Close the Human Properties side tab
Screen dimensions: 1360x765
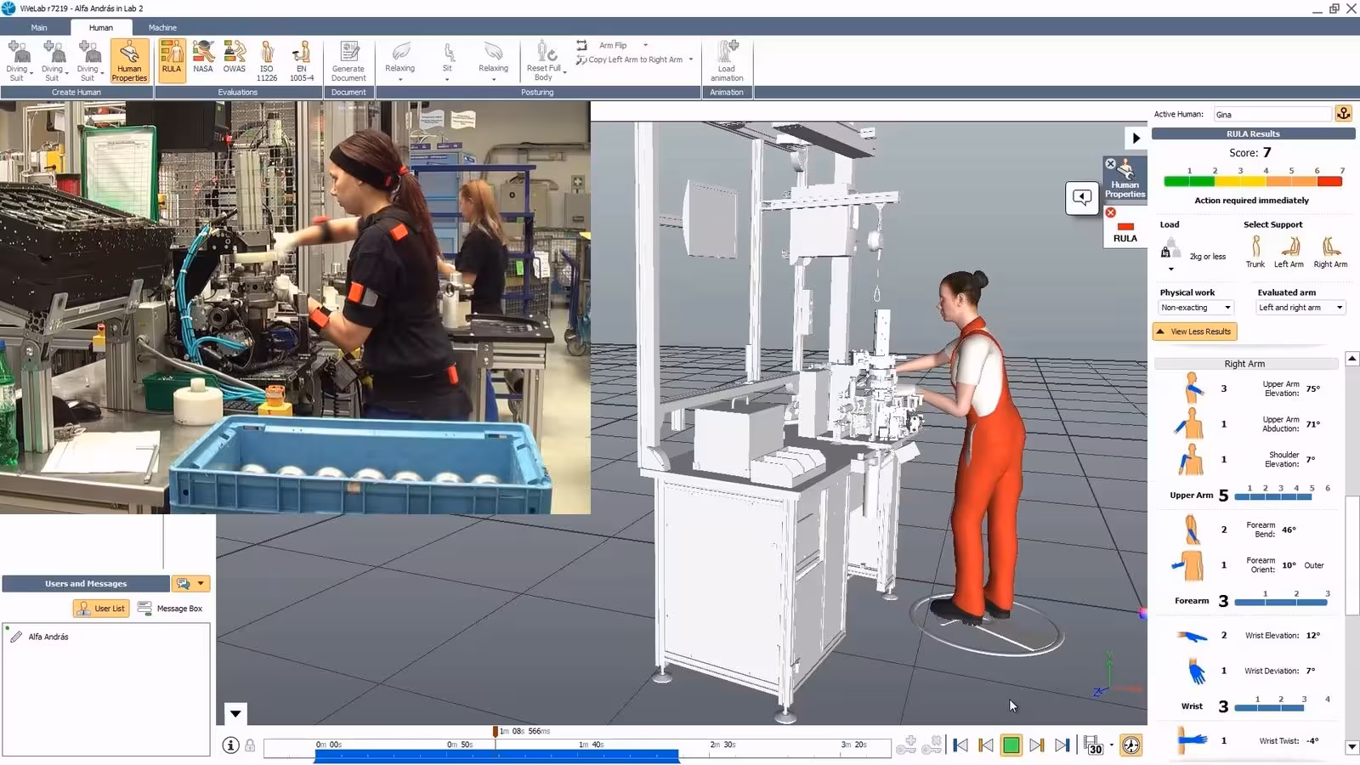pos(1110,164)
